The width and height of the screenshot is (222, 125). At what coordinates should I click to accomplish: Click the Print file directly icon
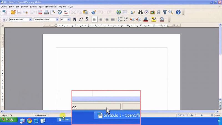[x=46, y=12]
